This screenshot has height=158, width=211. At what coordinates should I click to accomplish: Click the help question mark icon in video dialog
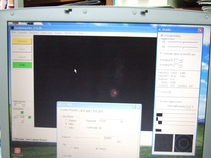[x=134, y=107]
